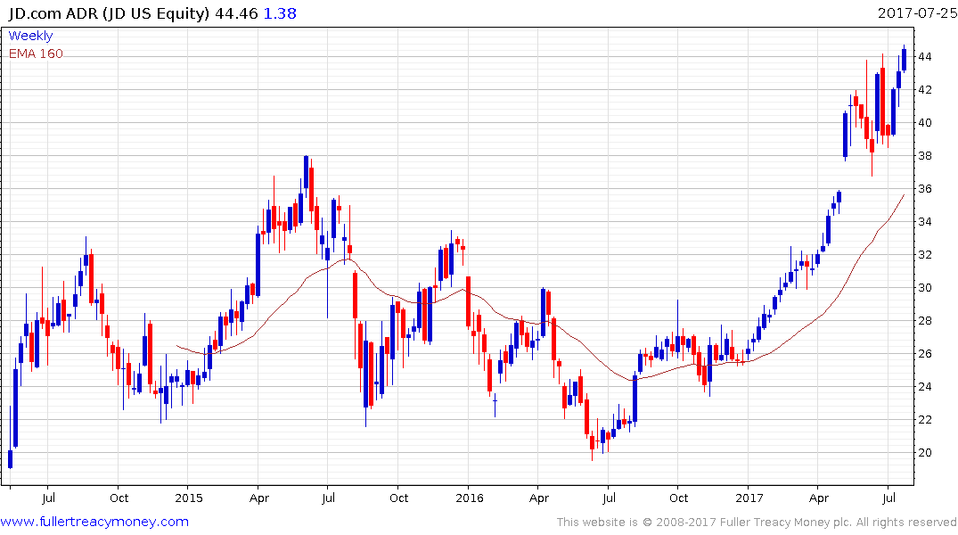
Task: Select the '34' price axis label
Action: (924, 222)
